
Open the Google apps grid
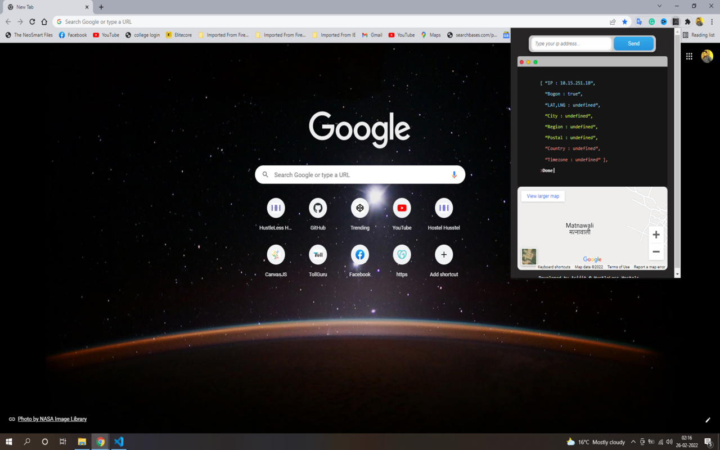(x=689, y=56)
